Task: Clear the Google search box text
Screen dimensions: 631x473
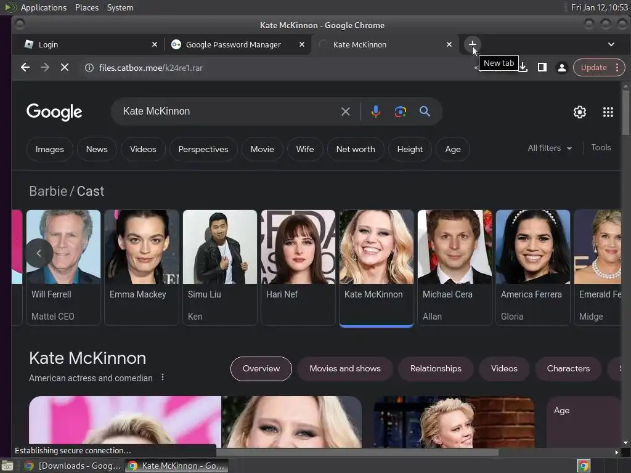Action: click(345, 111)
